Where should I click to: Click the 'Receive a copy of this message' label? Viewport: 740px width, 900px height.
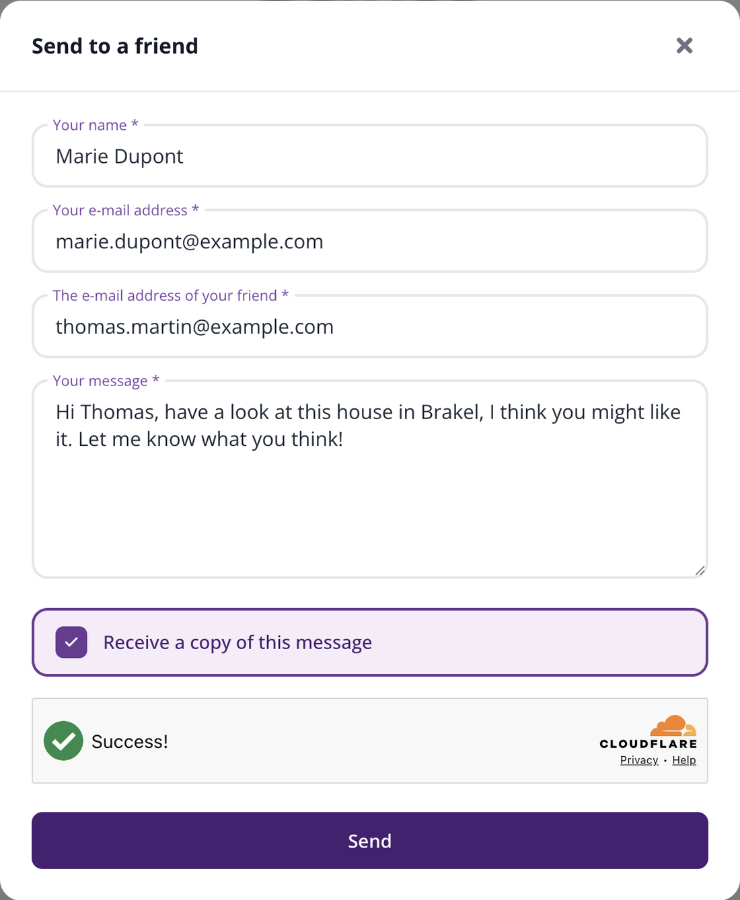[237, 642]
